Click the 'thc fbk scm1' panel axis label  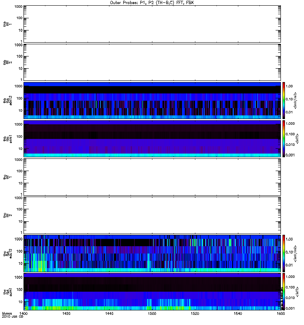[x=7, y=292]
